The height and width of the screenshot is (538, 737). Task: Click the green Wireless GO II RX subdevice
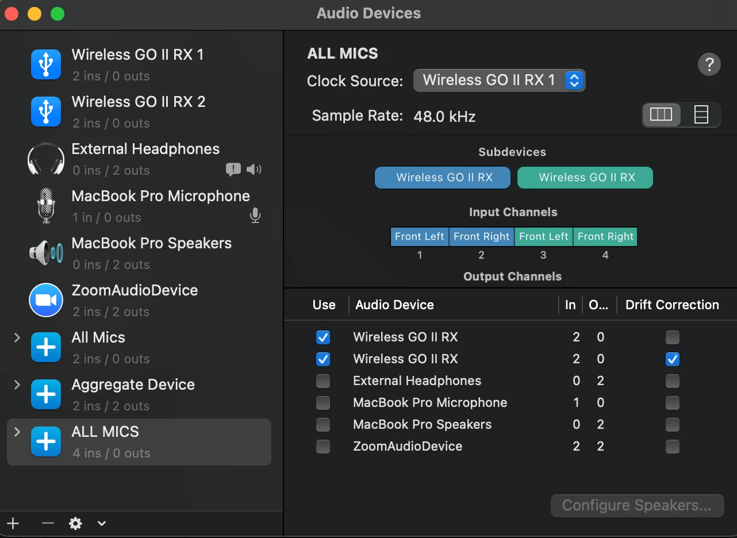[585, 178]
